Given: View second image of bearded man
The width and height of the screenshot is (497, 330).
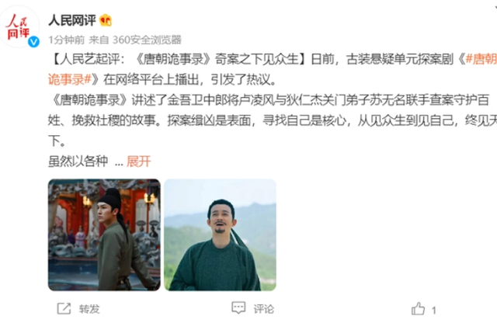Looking at the screenshot, I should (220, 234).
